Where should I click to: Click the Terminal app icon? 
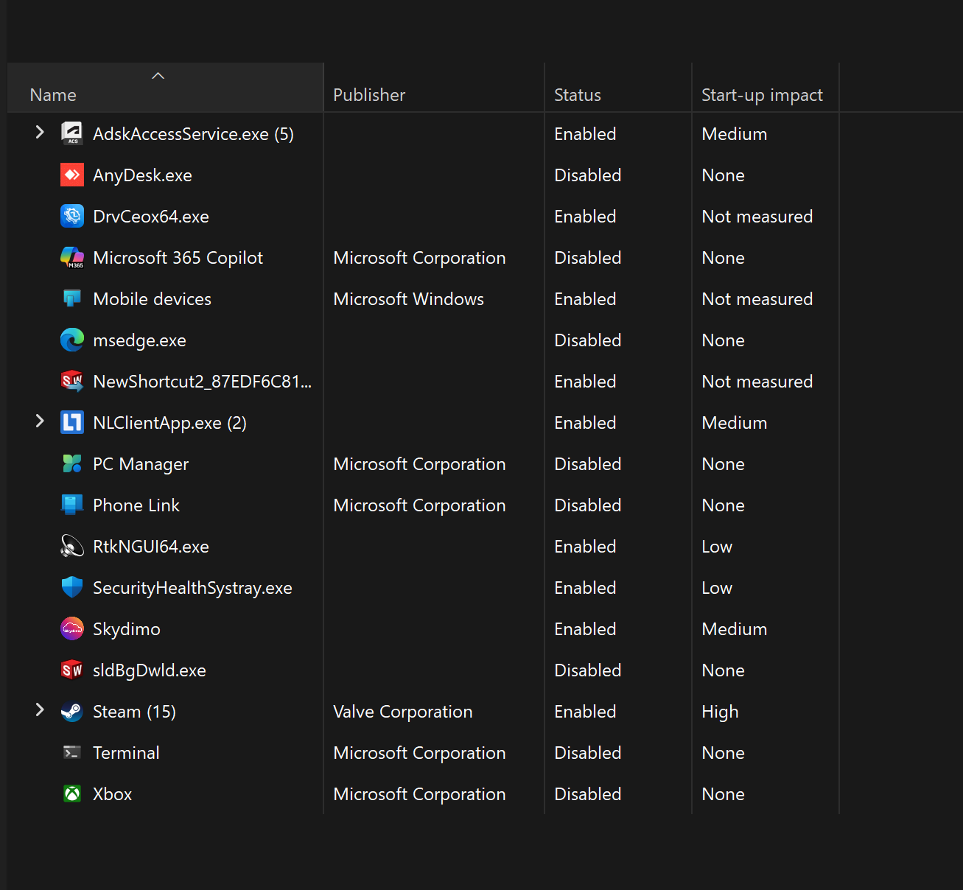click(x=71, y=753)
